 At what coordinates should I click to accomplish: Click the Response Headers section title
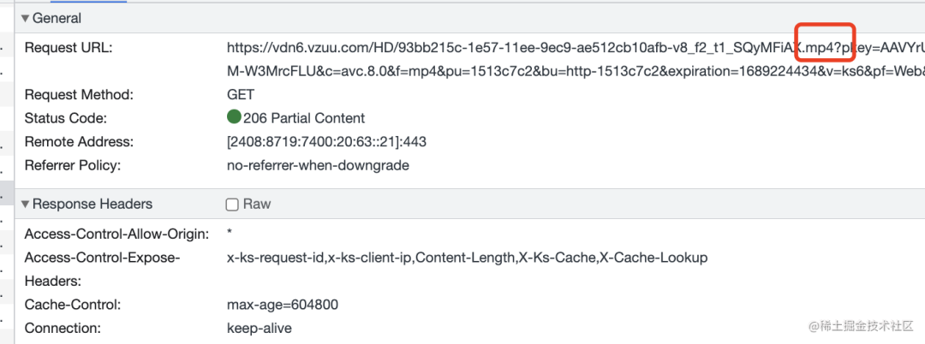[x=92, y=205]
